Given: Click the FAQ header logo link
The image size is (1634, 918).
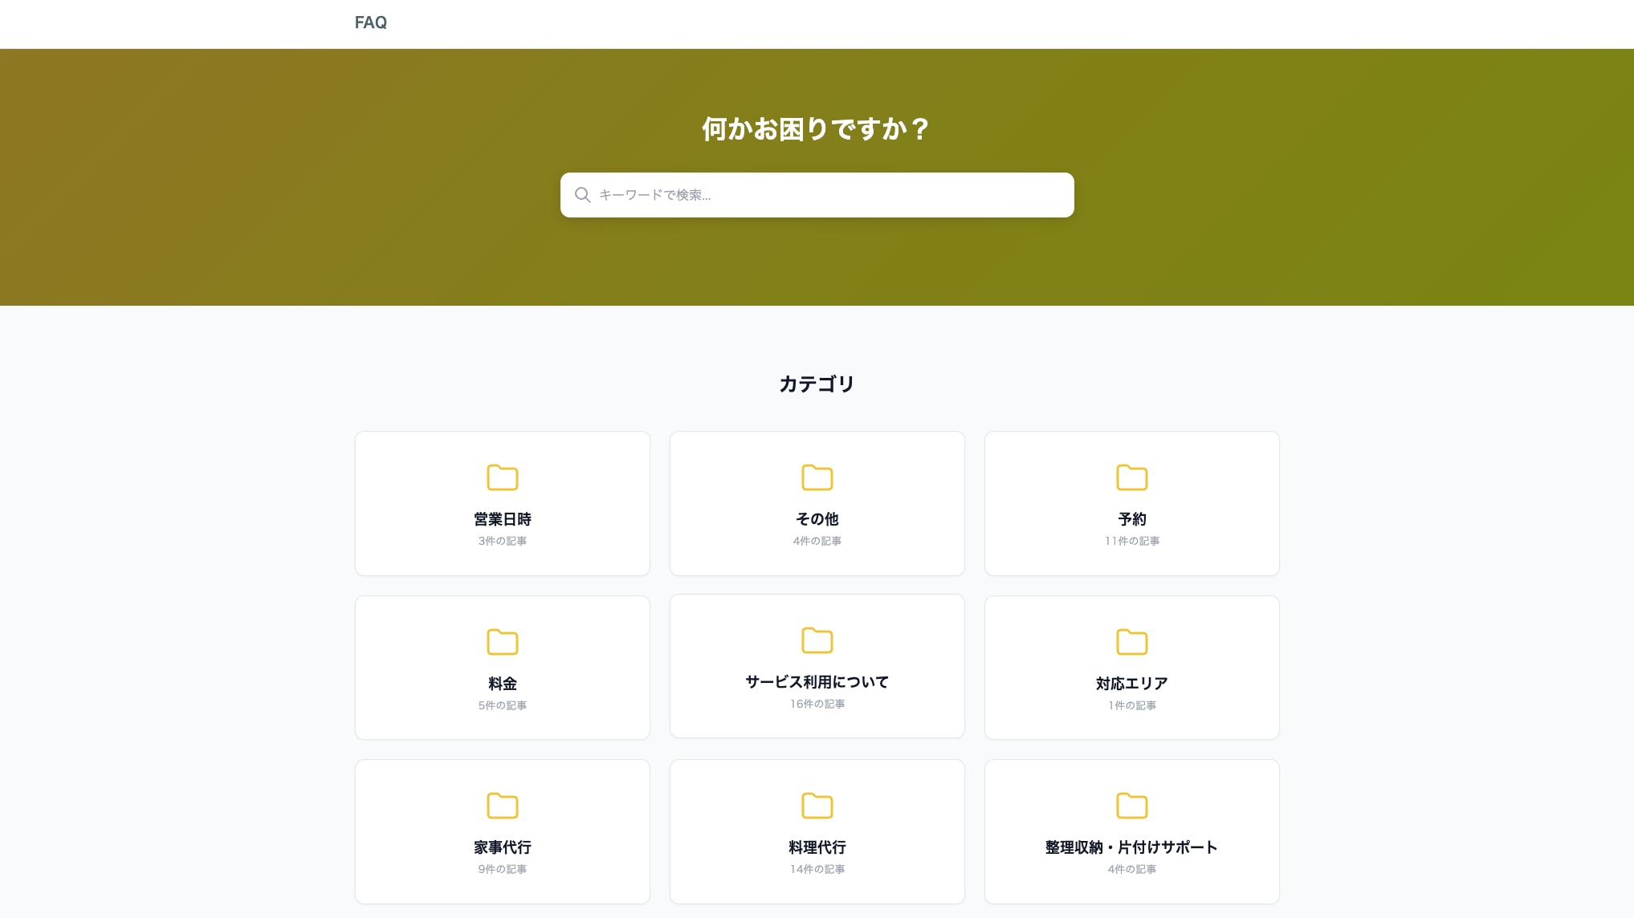Looking at the screenshot, I should click(x=370, y=22).
